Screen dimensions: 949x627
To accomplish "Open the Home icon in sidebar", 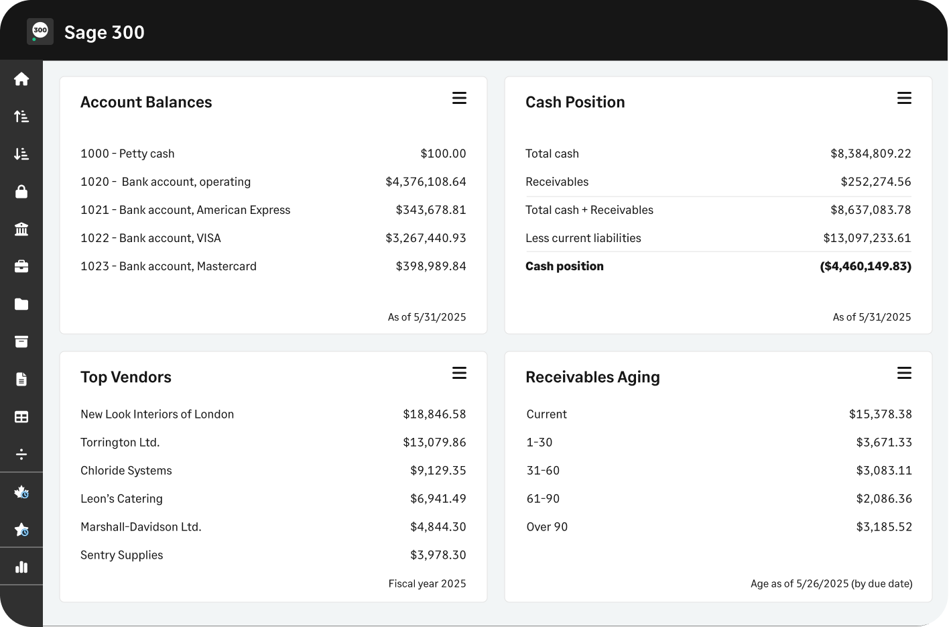I will point(21,79).
